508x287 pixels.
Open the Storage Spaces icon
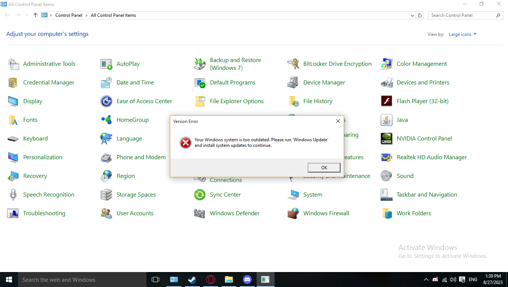point(106,195)
